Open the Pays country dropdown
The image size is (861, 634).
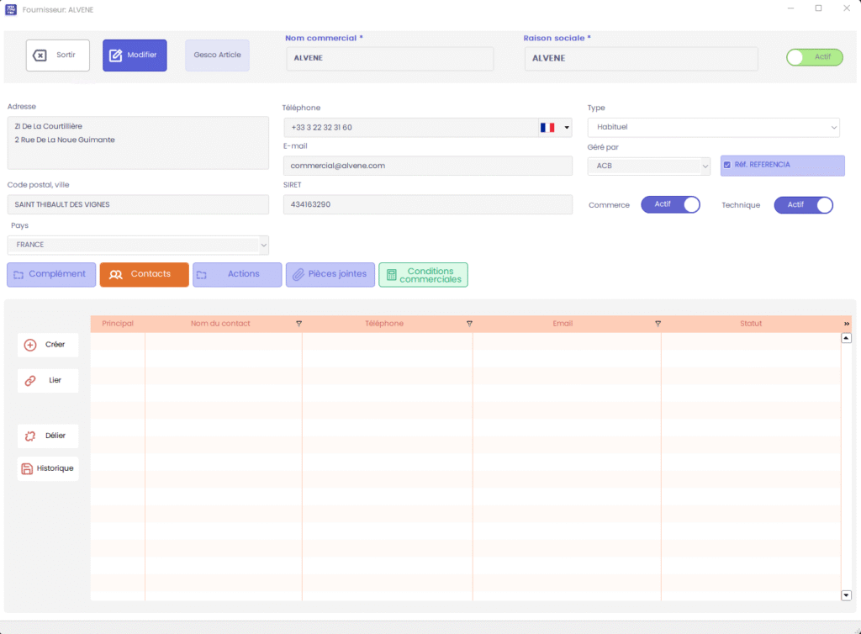tap(138, 245)
